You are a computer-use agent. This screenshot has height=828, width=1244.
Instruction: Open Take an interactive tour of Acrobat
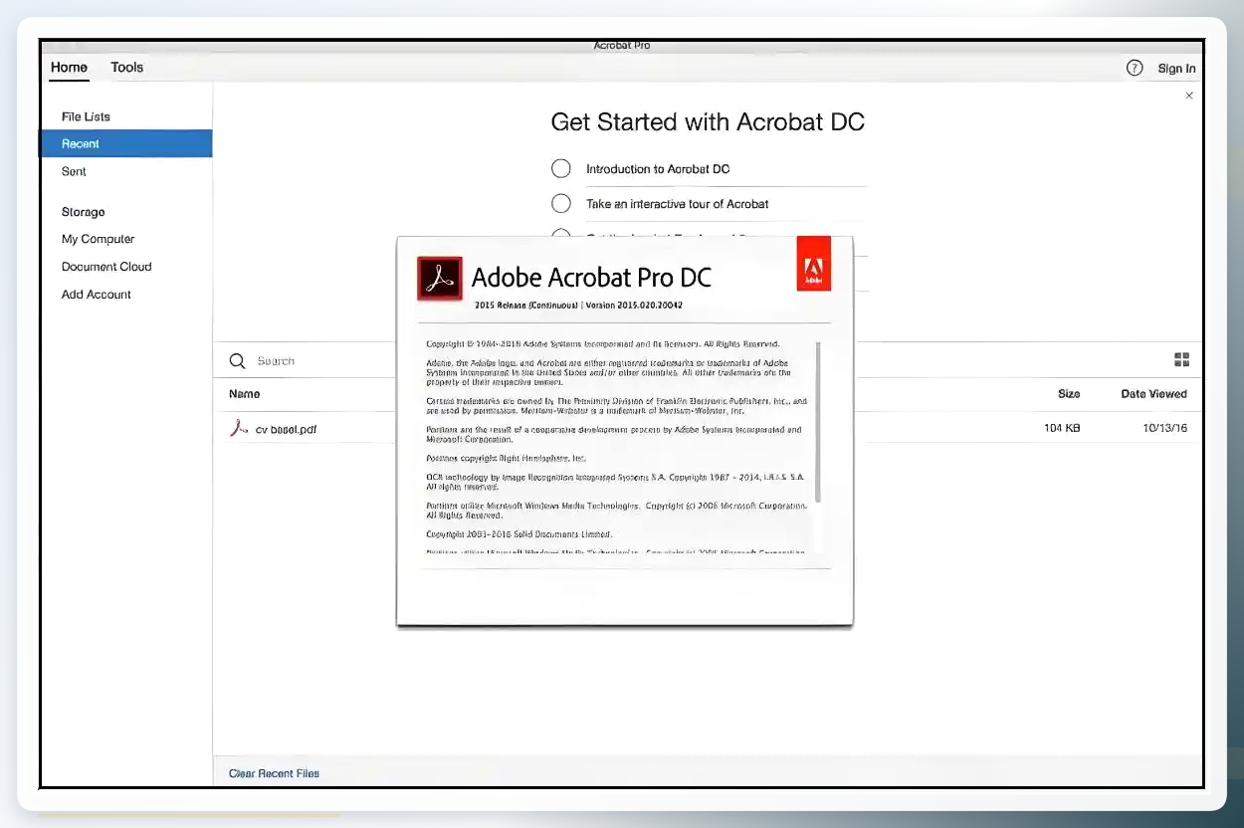(x=678, y=204)
